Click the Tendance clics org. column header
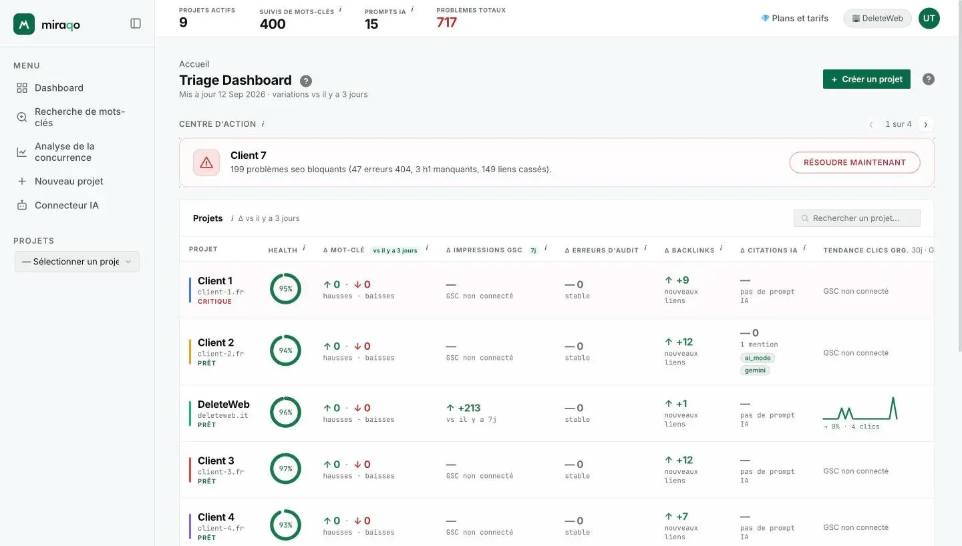This screenshot has width=962, height=546. (878, 250)
